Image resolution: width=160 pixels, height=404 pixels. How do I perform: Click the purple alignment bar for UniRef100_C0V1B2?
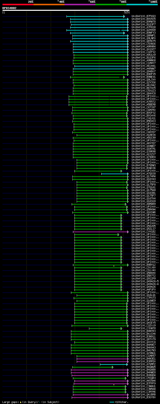101,232
